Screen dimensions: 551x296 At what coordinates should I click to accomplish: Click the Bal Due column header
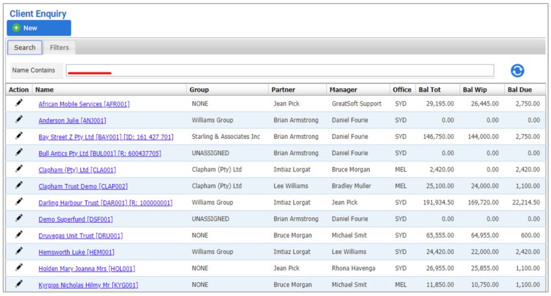(520, 90)
